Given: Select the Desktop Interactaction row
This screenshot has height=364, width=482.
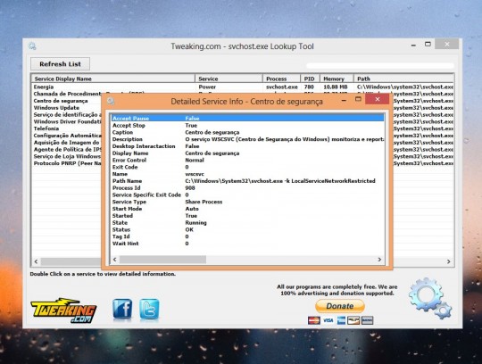Looking at the screenshot, I should [x=247, y=146].
